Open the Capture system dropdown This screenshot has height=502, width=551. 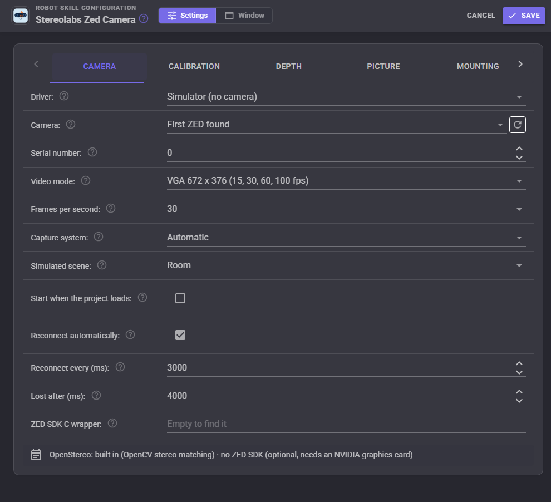346,238
